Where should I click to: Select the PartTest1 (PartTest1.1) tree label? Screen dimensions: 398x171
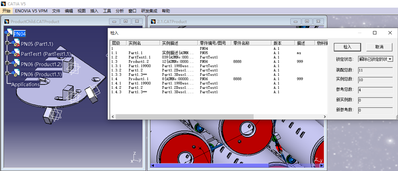pos(46,54)
